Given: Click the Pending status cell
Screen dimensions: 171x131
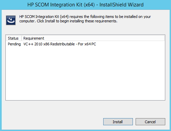Looking at the screenshot, I should 14,44.
